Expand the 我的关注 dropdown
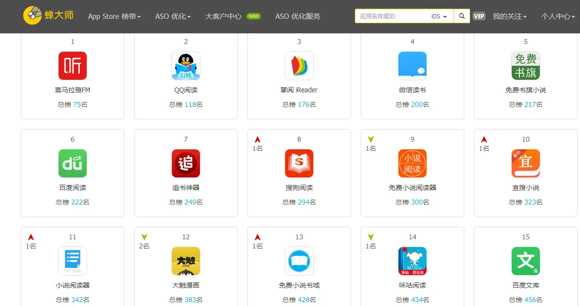 (x=509, y=16)
